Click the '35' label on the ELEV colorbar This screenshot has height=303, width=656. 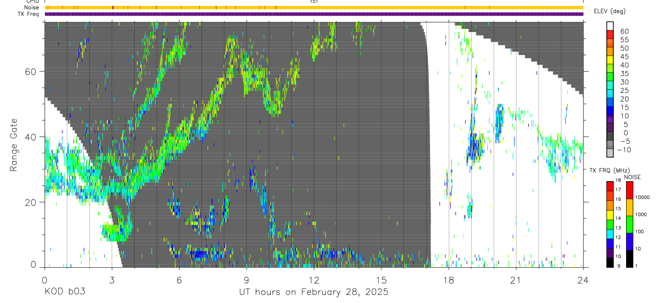624,74
